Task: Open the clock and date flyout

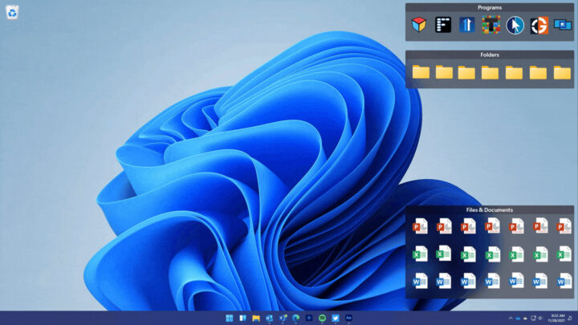Action: tap(556, 319)
